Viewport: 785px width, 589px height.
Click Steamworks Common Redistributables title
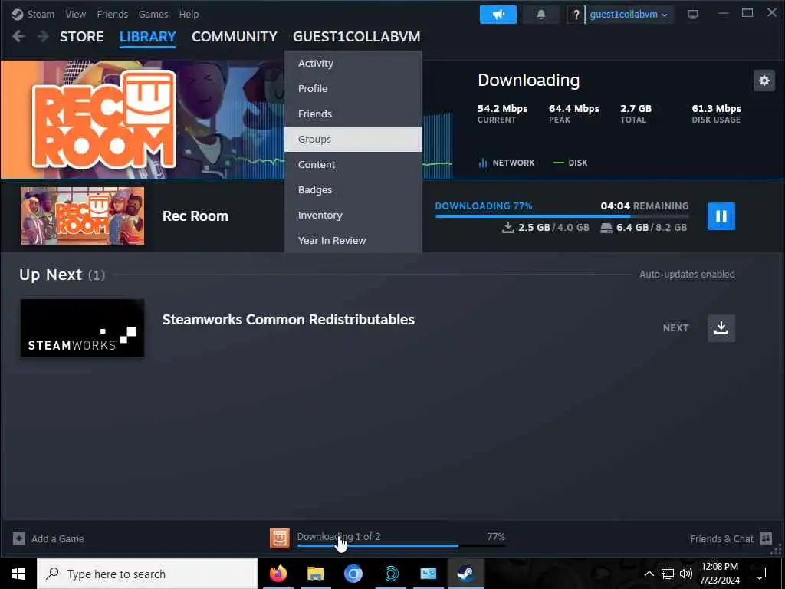[x=288, y=320]
